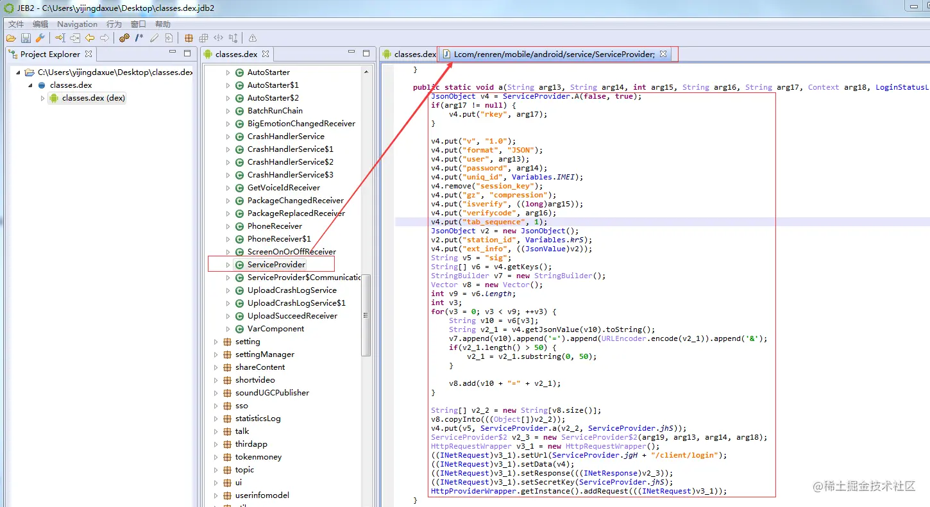Click the comment slash-star toolbar icon
The height and width of the screenshot is (507, 930).
[x=139, y=38]
